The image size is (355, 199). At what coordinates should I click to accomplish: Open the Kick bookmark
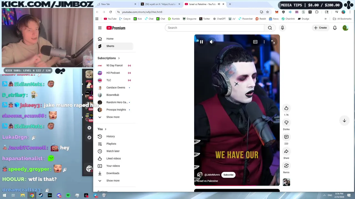coord(138,19)
